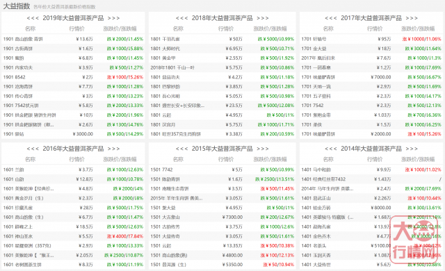Open the 2017年大益普洱茶产品 table heading
Image resolution: width=445 pixels, height=271 pixels.
371,18
